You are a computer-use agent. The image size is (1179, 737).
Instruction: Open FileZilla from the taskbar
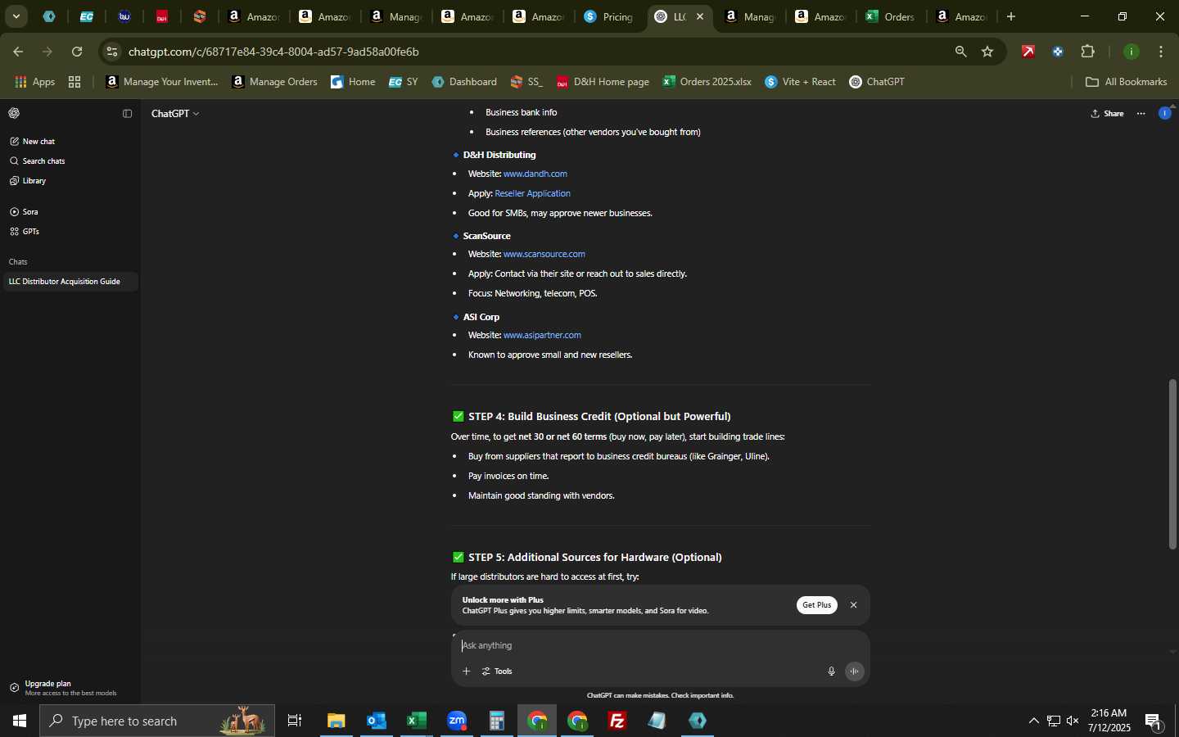click(x=617, y=721)
